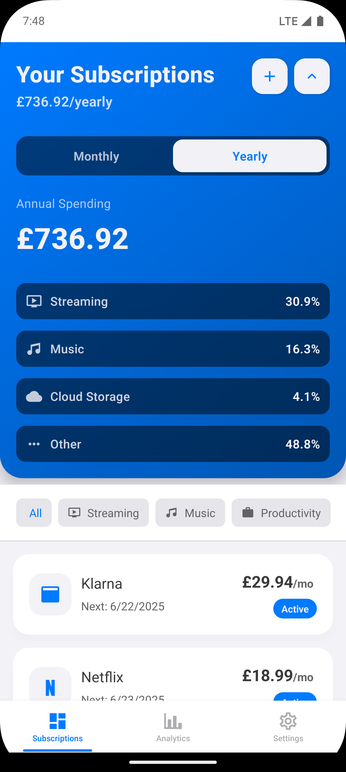Click the Active badge on Klarna
This screenshot has height=772, width=346.
(295, 609)
